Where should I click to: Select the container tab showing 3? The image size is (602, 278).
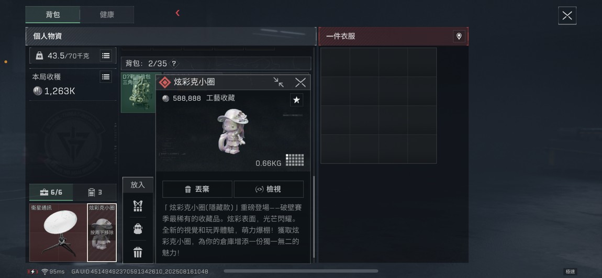[x=95, y=192]
